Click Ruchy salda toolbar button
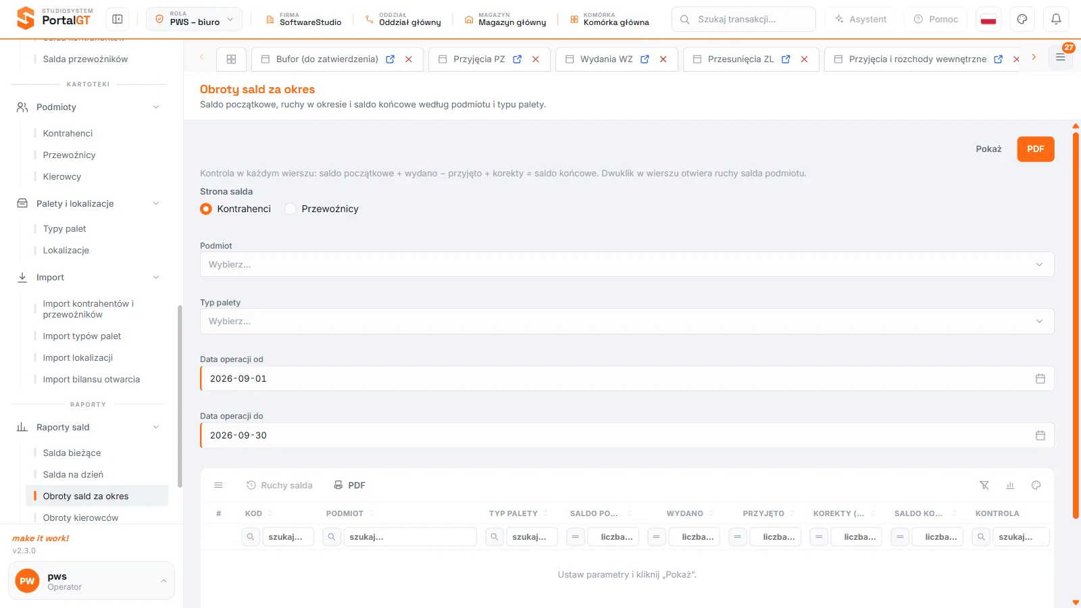The image size is (1081, 608). pyautogui.click(x=280, y=485)
